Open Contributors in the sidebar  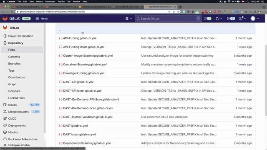click(17, 77)
